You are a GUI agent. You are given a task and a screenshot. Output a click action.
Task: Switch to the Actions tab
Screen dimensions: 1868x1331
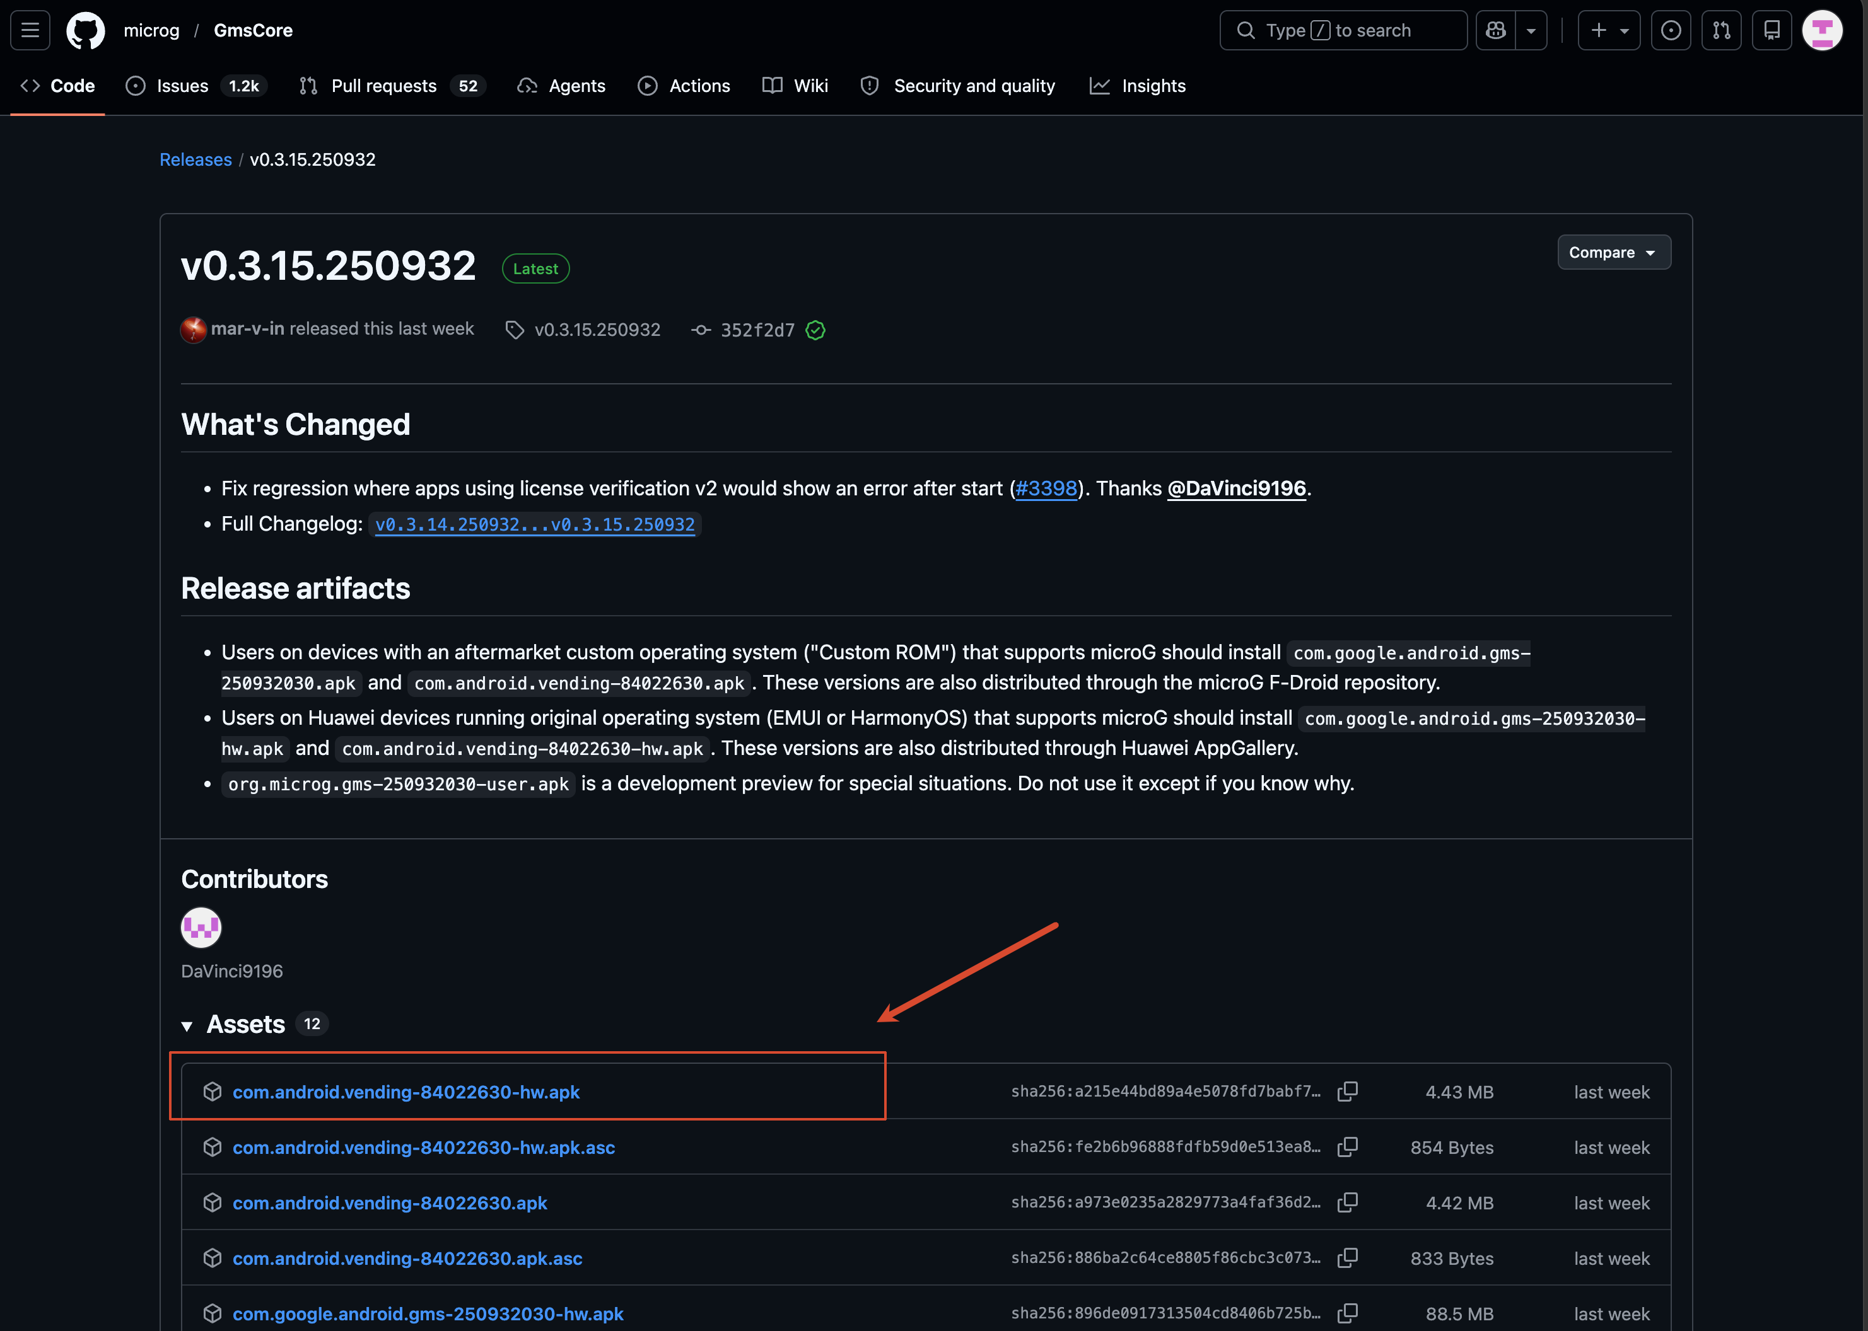tap(684, 86)
